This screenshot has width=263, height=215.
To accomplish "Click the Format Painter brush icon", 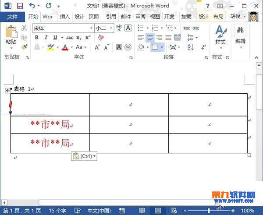I will [x=25, y=46].
